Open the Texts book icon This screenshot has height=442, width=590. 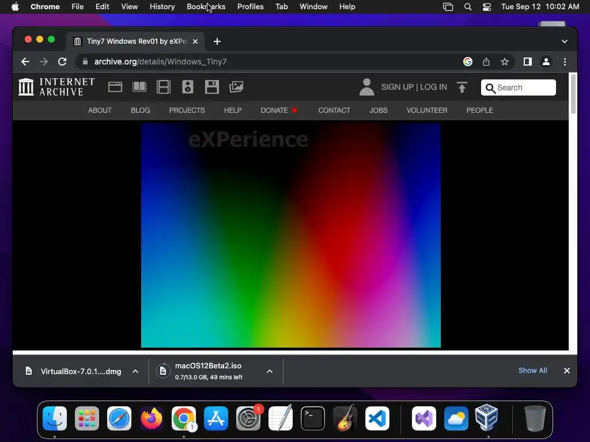[139, 87]
